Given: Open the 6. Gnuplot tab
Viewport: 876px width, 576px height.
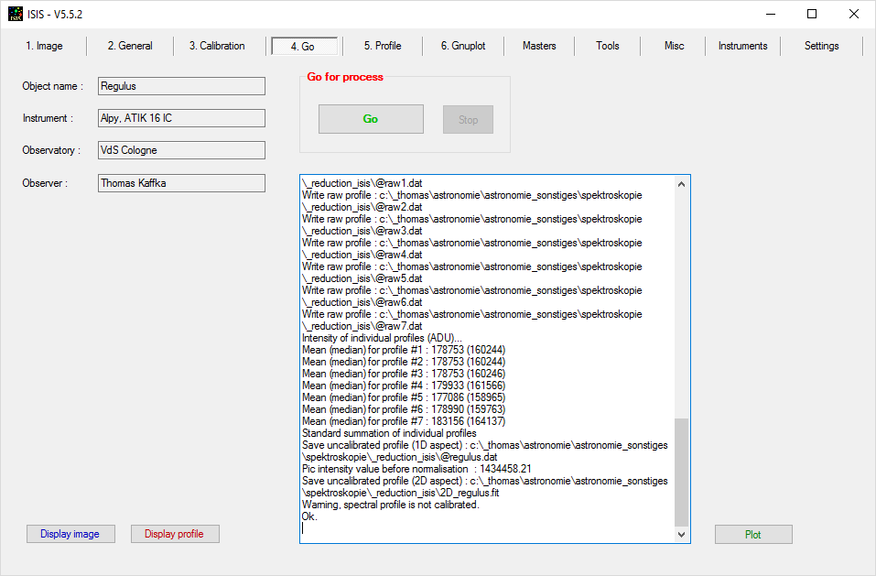Looking at the screenshot, I should point(463,46).
